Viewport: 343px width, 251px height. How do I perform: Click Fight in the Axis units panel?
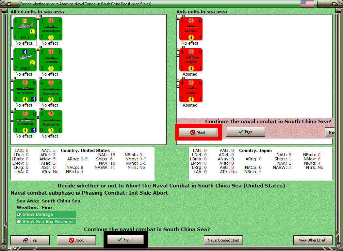245,132
